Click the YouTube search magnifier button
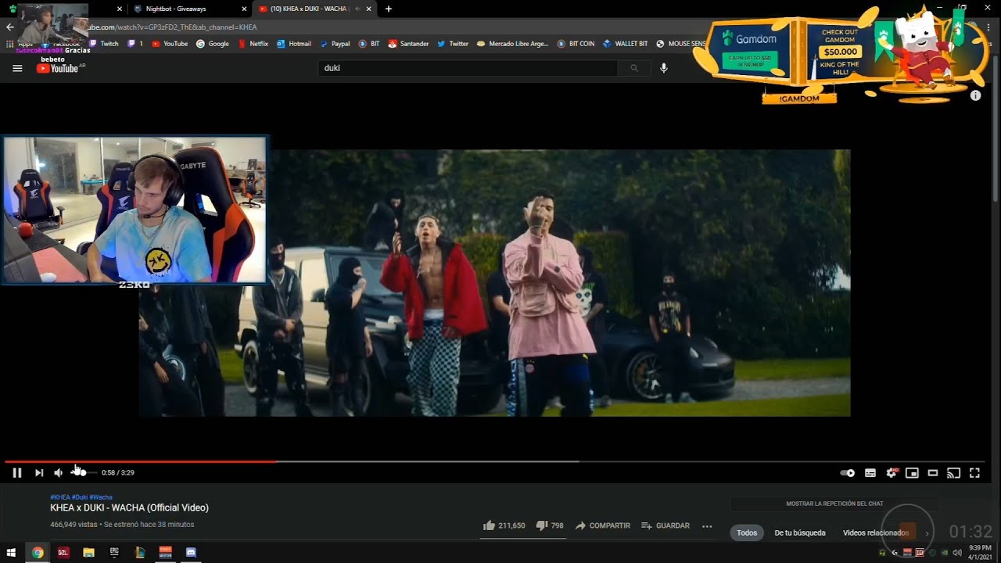 click(x=634, y=68)
